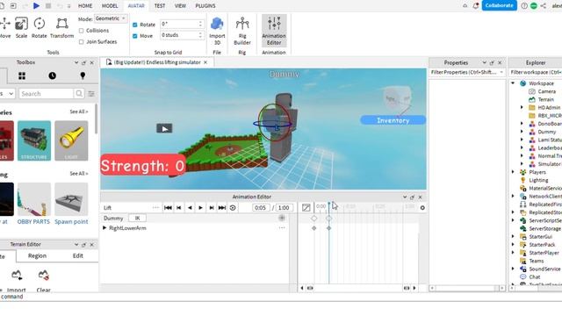Click the current time 0:05 field

pos(261,208)
